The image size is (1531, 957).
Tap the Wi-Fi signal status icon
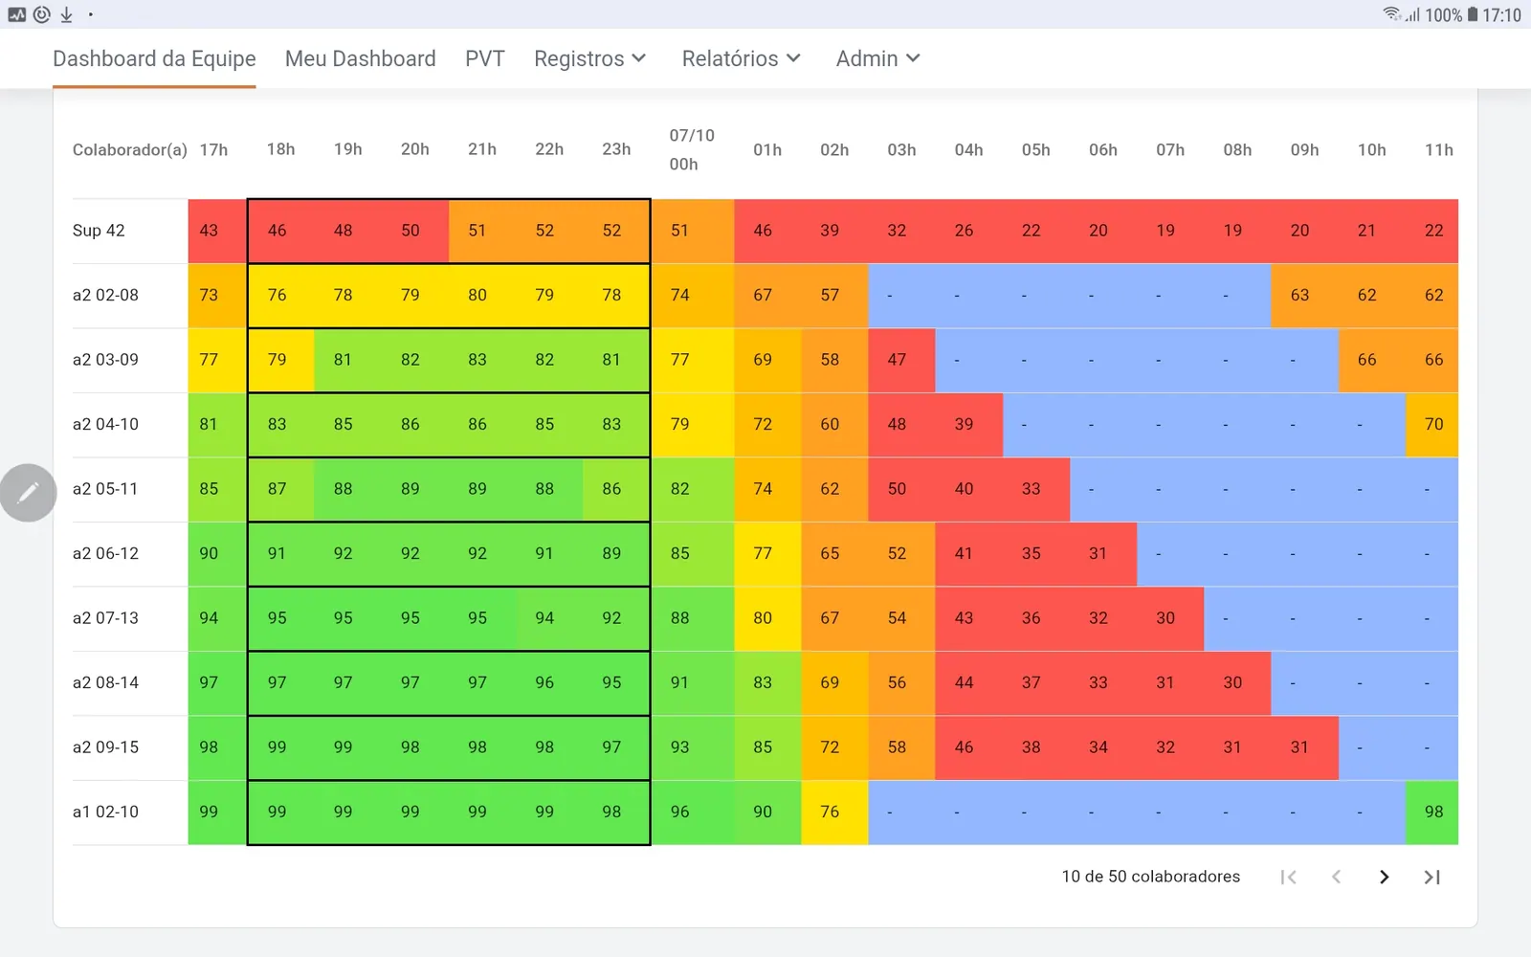1392,14
